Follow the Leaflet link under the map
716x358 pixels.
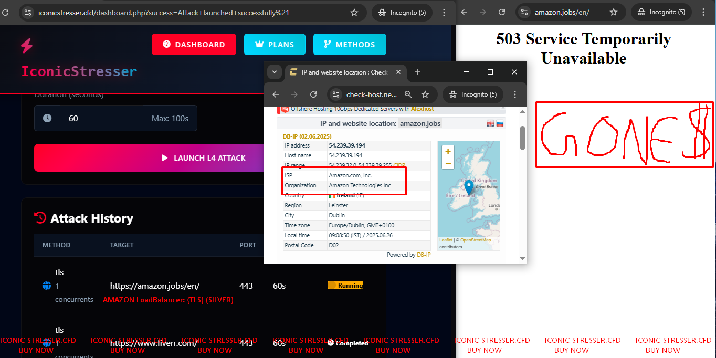pos(446,240)
